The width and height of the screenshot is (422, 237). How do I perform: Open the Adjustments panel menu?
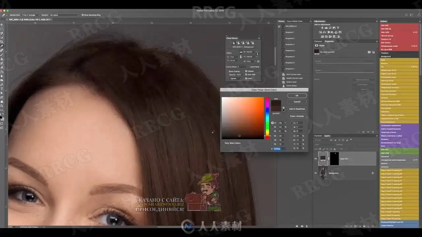click(376, 21)
